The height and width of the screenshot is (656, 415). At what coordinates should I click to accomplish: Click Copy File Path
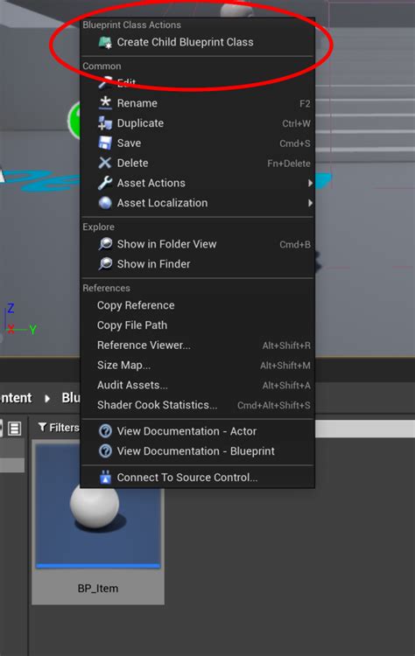198,325
